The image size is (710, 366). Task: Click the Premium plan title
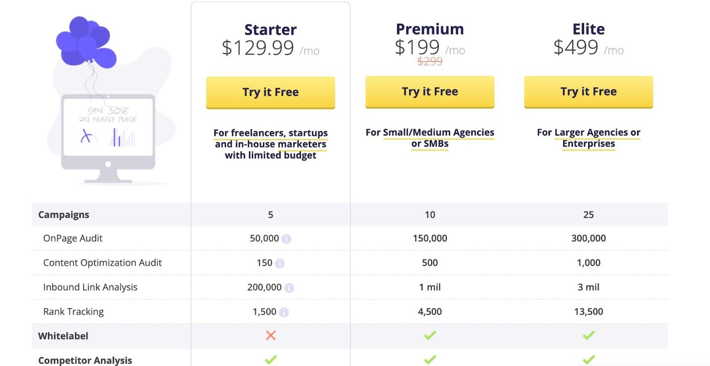430,29
